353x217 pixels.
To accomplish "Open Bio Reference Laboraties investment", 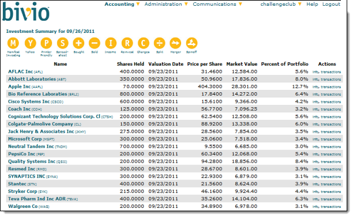I will (x=37, y=94).
